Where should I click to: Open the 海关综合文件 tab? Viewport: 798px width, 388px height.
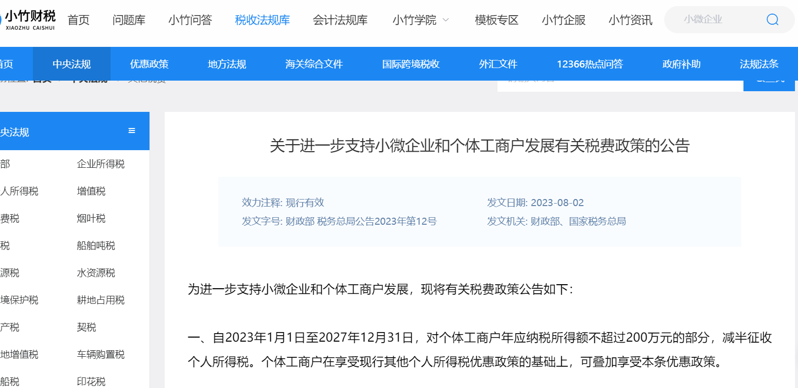coord(314,64)
